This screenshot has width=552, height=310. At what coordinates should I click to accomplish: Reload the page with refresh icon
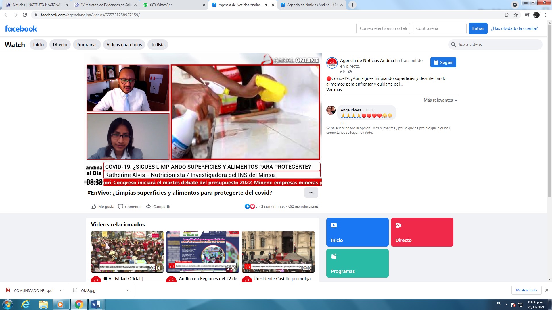[25, 15]
